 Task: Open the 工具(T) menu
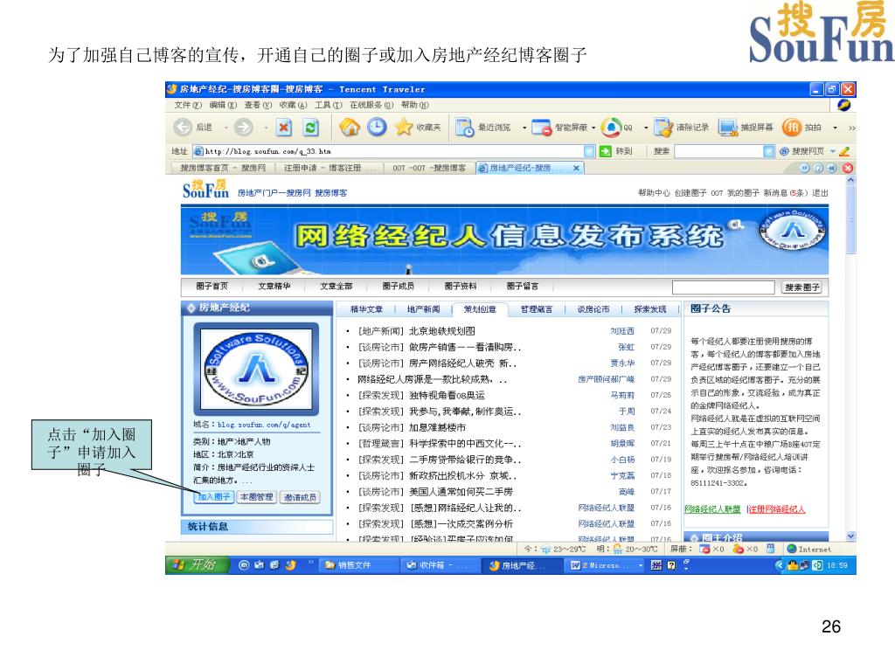(329, 105)
